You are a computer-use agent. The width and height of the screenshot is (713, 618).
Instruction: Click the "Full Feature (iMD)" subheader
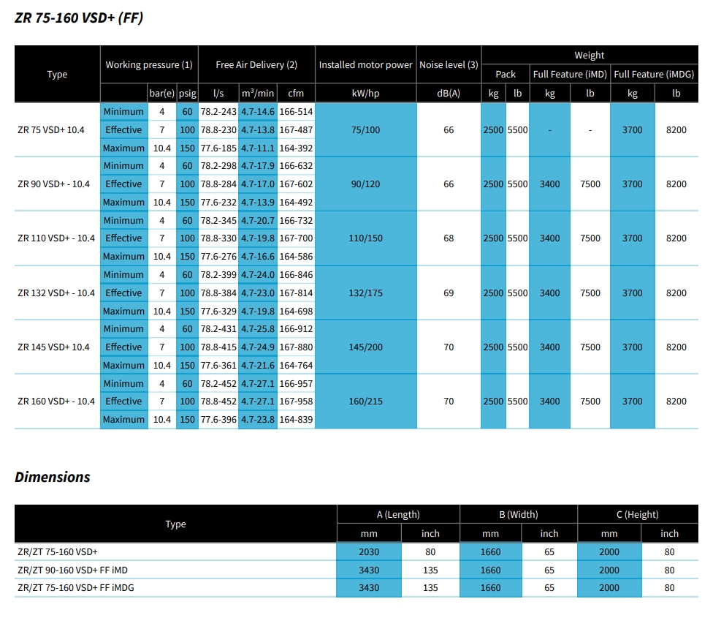pos(570,74)
